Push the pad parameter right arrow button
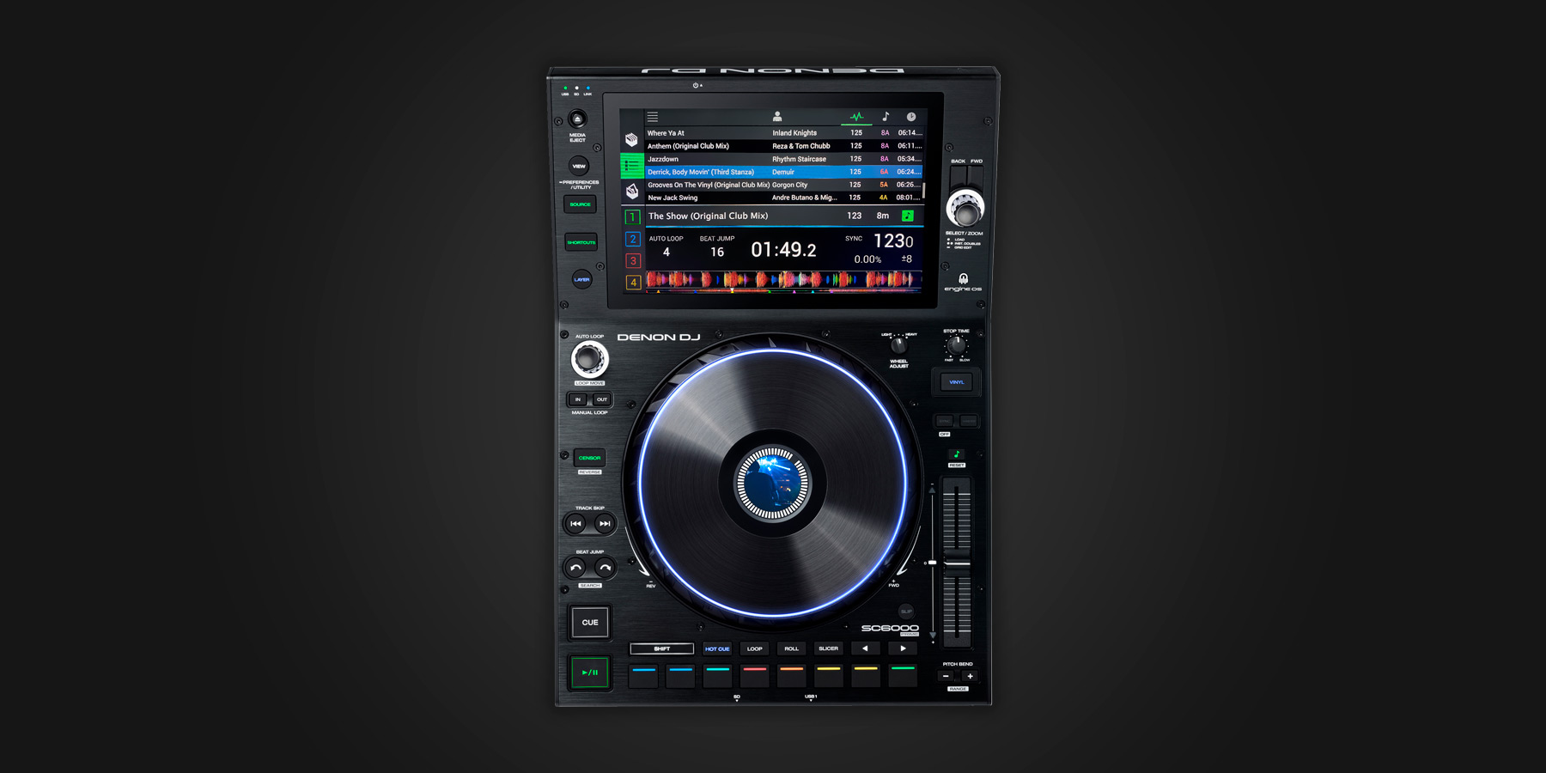This screenshot has height=773, width=1546. coord(903,648)
